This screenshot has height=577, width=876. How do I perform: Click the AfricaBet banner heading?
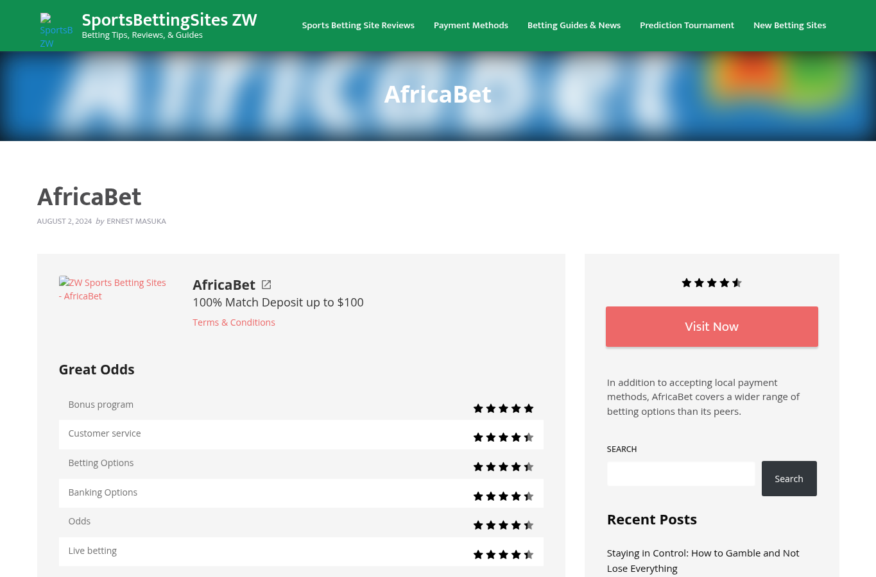pyautogui.click(x=438, y=94)
